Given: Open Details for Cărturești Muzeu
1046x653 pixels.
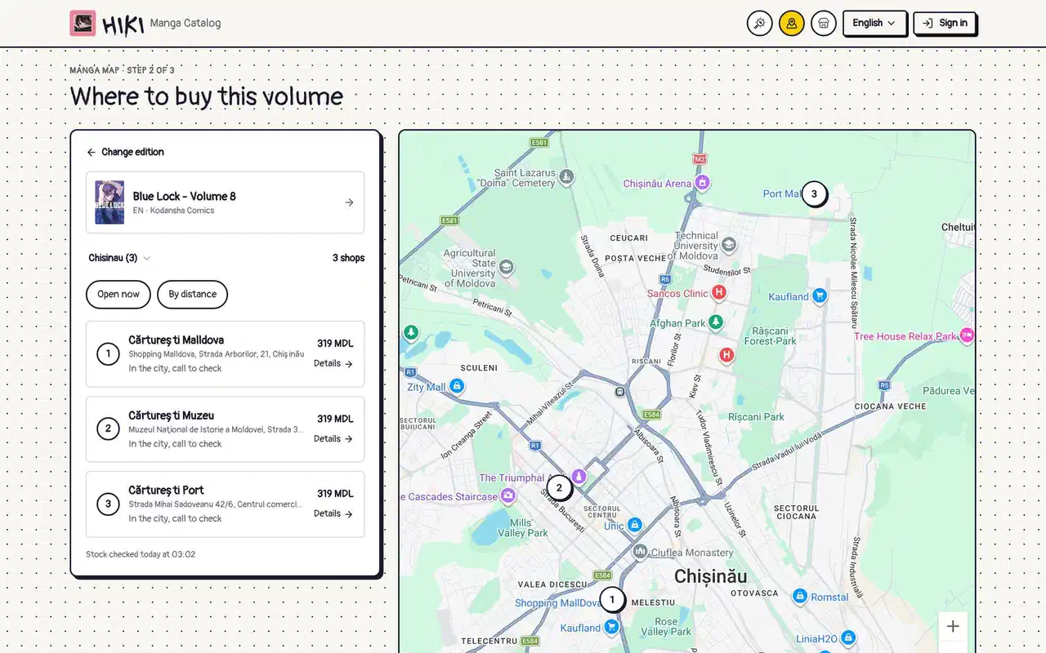Looking at the screenshot, I should [333, 438].
